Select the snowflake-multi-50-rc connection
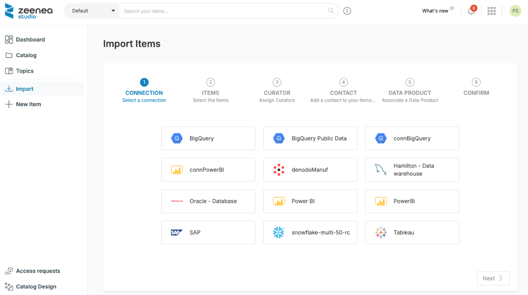Screen dimensions: 528x295 pyautogui.click(x=310, y=232)
